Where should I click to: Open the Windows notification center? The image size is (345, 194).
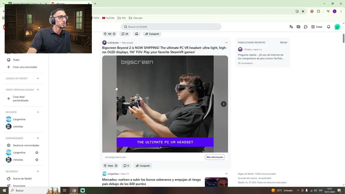tap(339, 190)
